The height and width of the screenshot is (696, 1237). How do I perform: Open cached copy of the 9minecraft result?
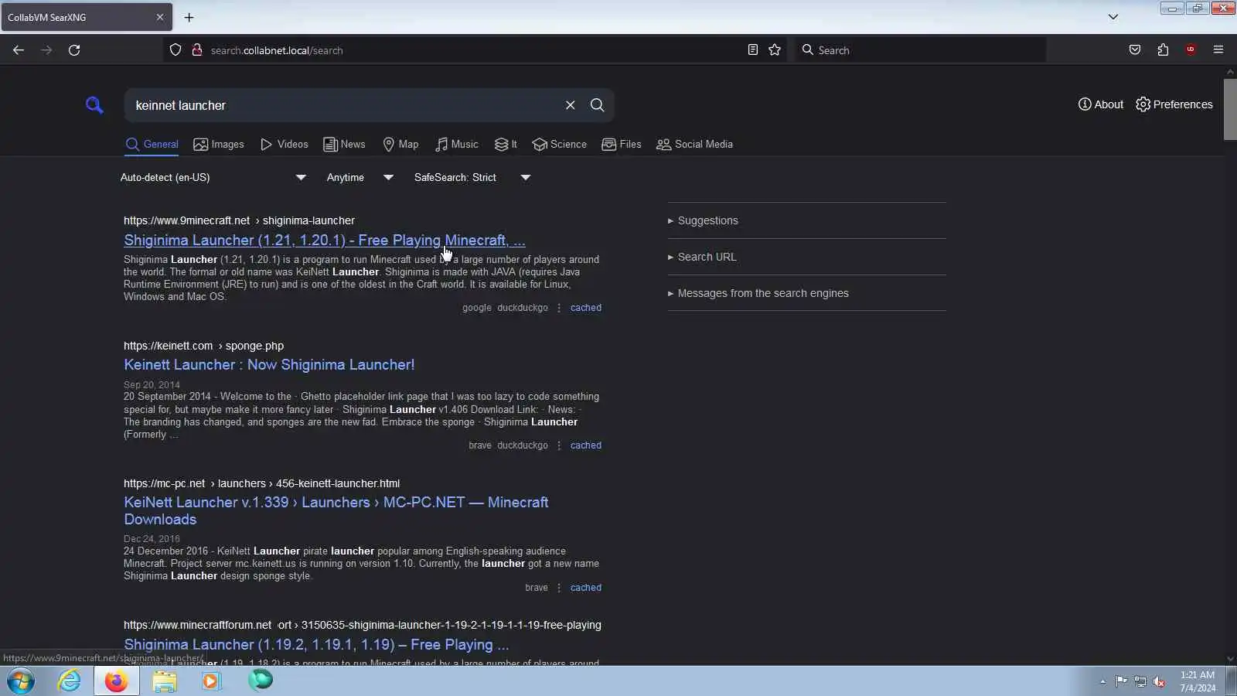coord(586,308)
